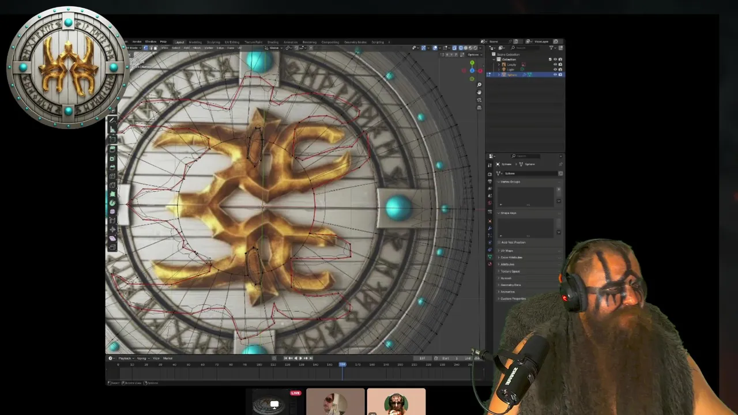Open the green Object Data properties tab
The width and height of the screenshot is (738, 415).
click(x=490, y=256)
